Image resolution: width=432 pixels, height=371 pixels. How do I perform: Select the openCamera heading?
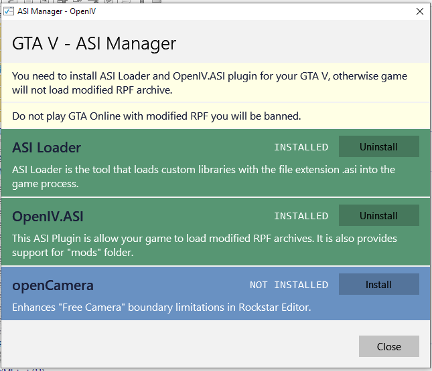(x=53, y=285)
